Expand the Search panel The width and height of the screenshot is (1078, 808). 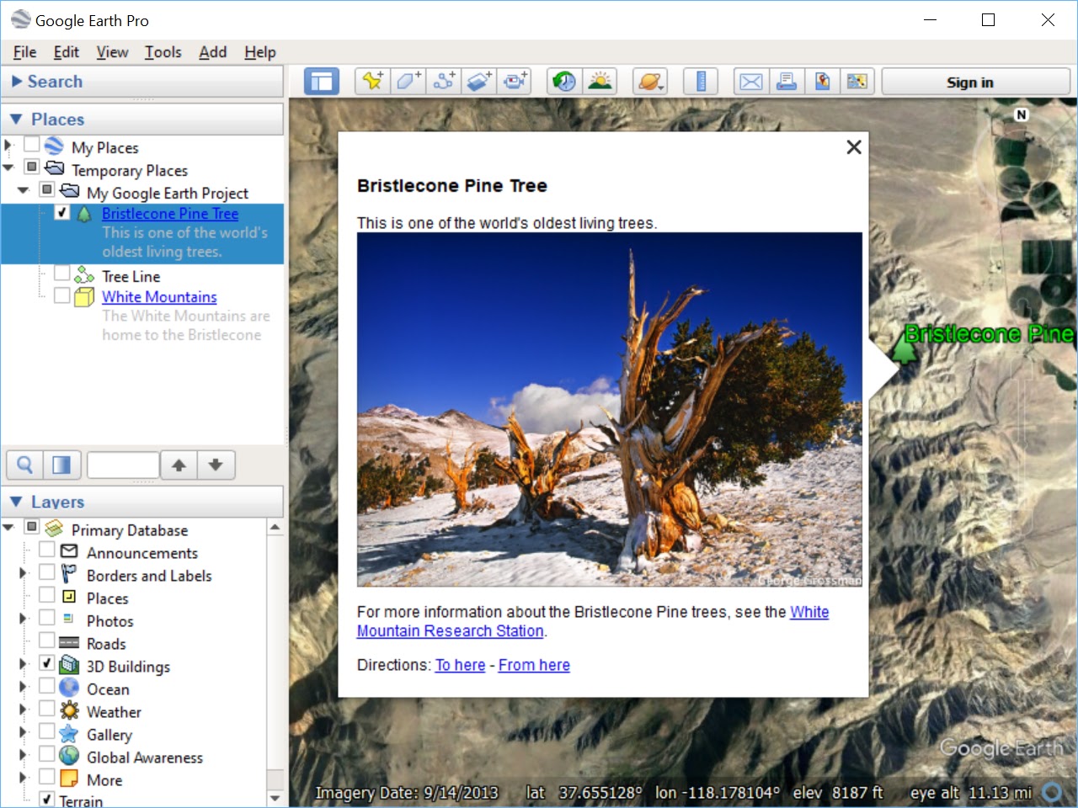point(17,82)
